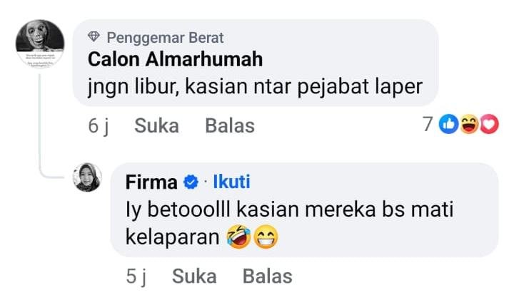
Task: Click the diamond top fan badge icon
Action: (94, 36)
